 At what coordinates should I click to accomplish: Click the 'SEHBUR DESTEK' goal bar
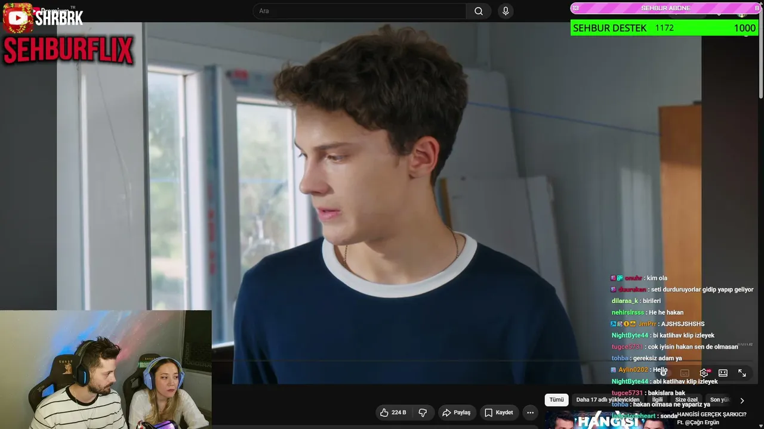click(664, 28)
